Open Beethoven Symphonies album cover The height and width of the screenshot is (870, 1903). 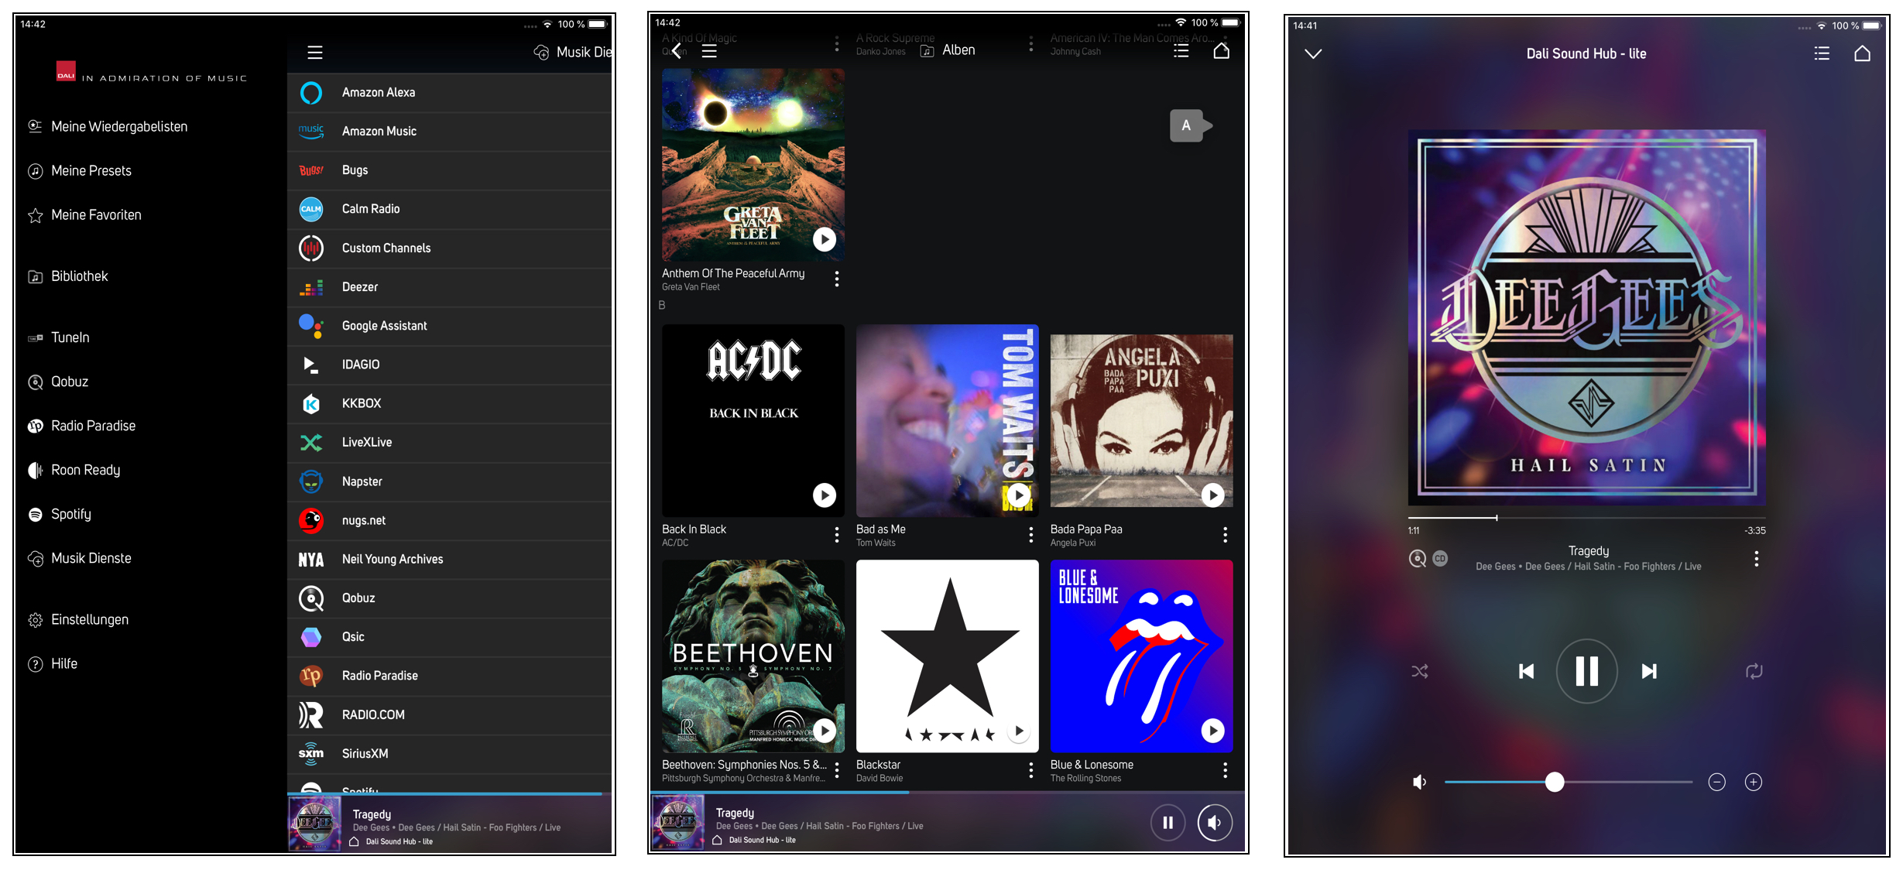tap(753, 656)
